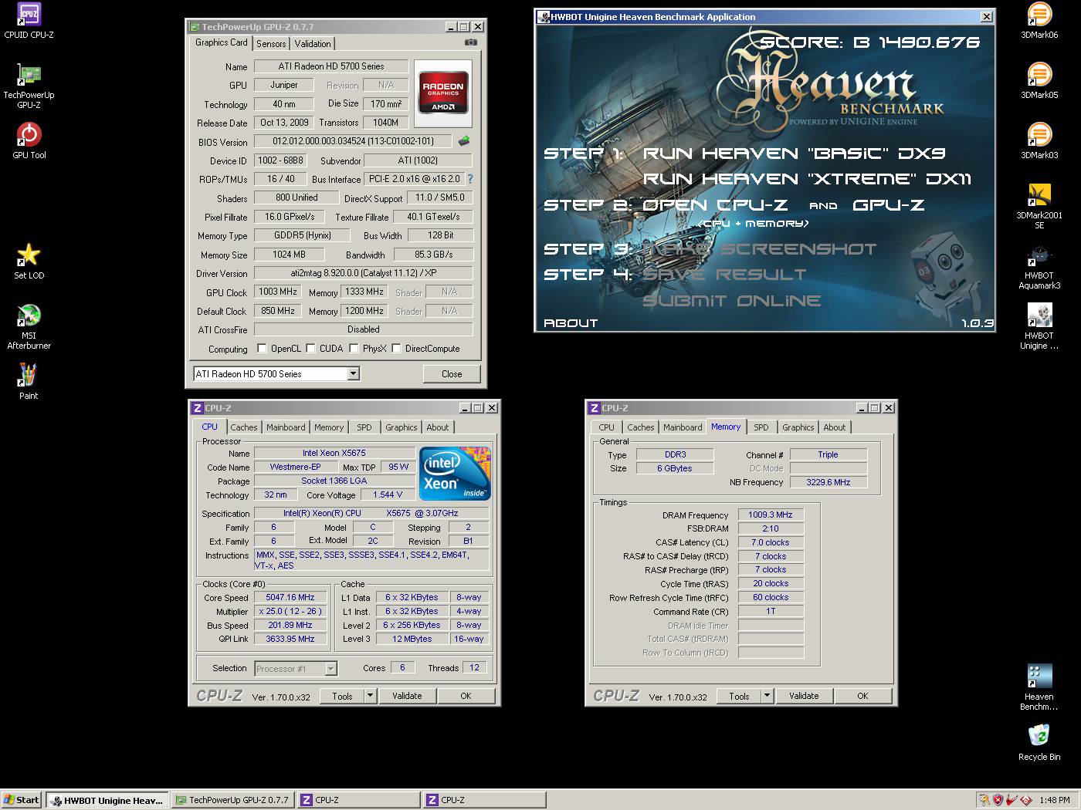
Task: Click Validate in the right CPU-Z window
Action: [804, 696]
